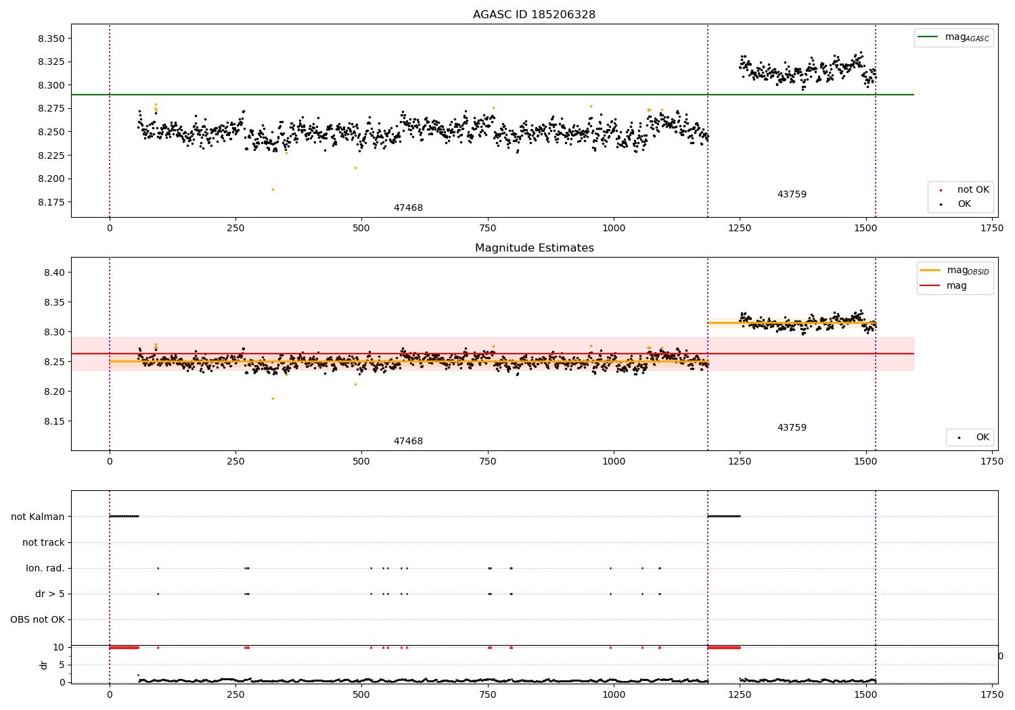Click the 8.275 y-axis tick of top plot
The height and width of the screenshot is (710, 1015).
coord(51,109)
